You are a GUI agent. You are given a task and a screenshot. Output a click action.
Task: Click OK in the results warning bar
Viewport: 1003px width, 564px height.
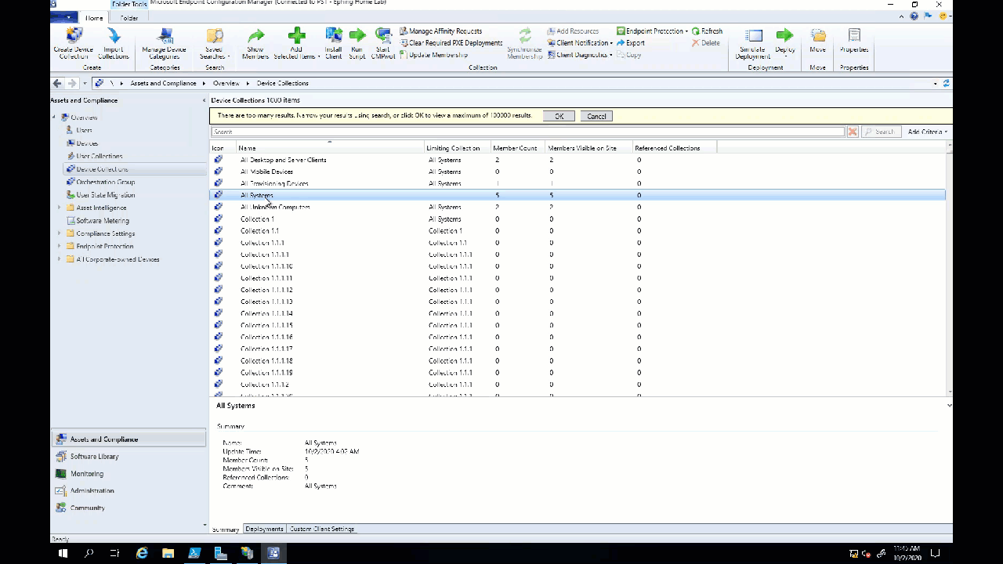point(559,116)
